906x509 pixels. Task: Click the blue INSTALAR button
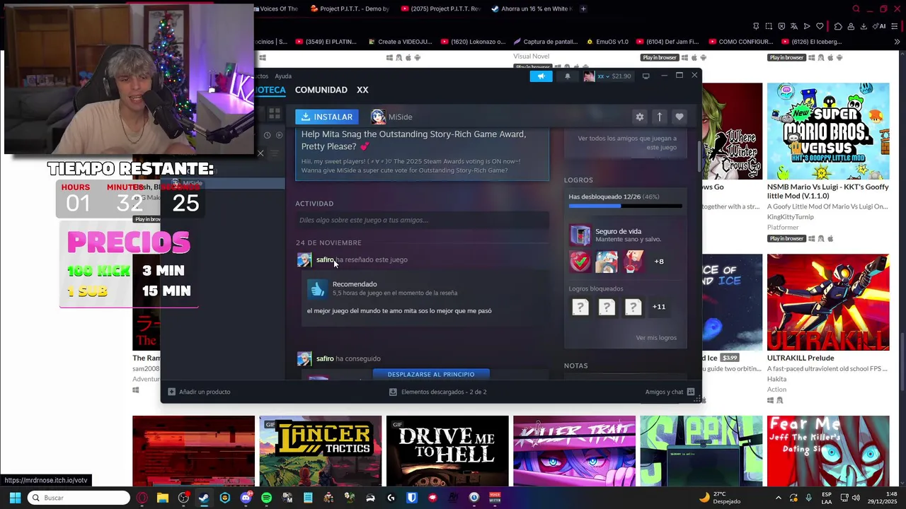point(327,117)
